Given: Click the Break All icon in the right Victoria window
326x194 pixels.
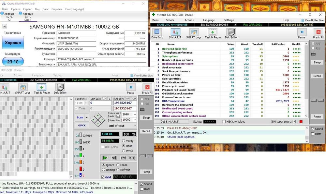Looking at the screenshot, I should [318, 33].
